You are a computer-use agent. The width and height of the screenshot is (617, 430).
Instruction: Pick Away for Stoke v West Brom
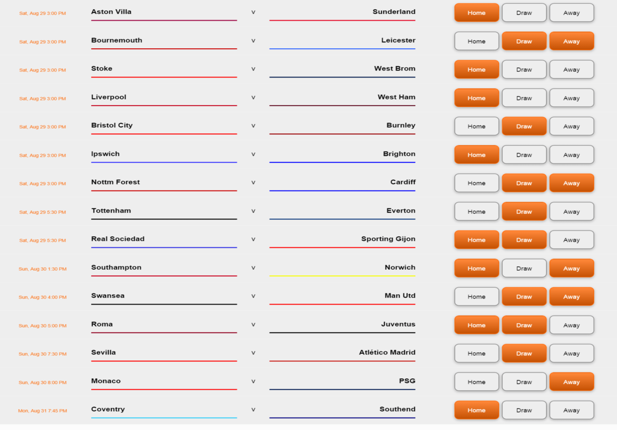(571, 70)
